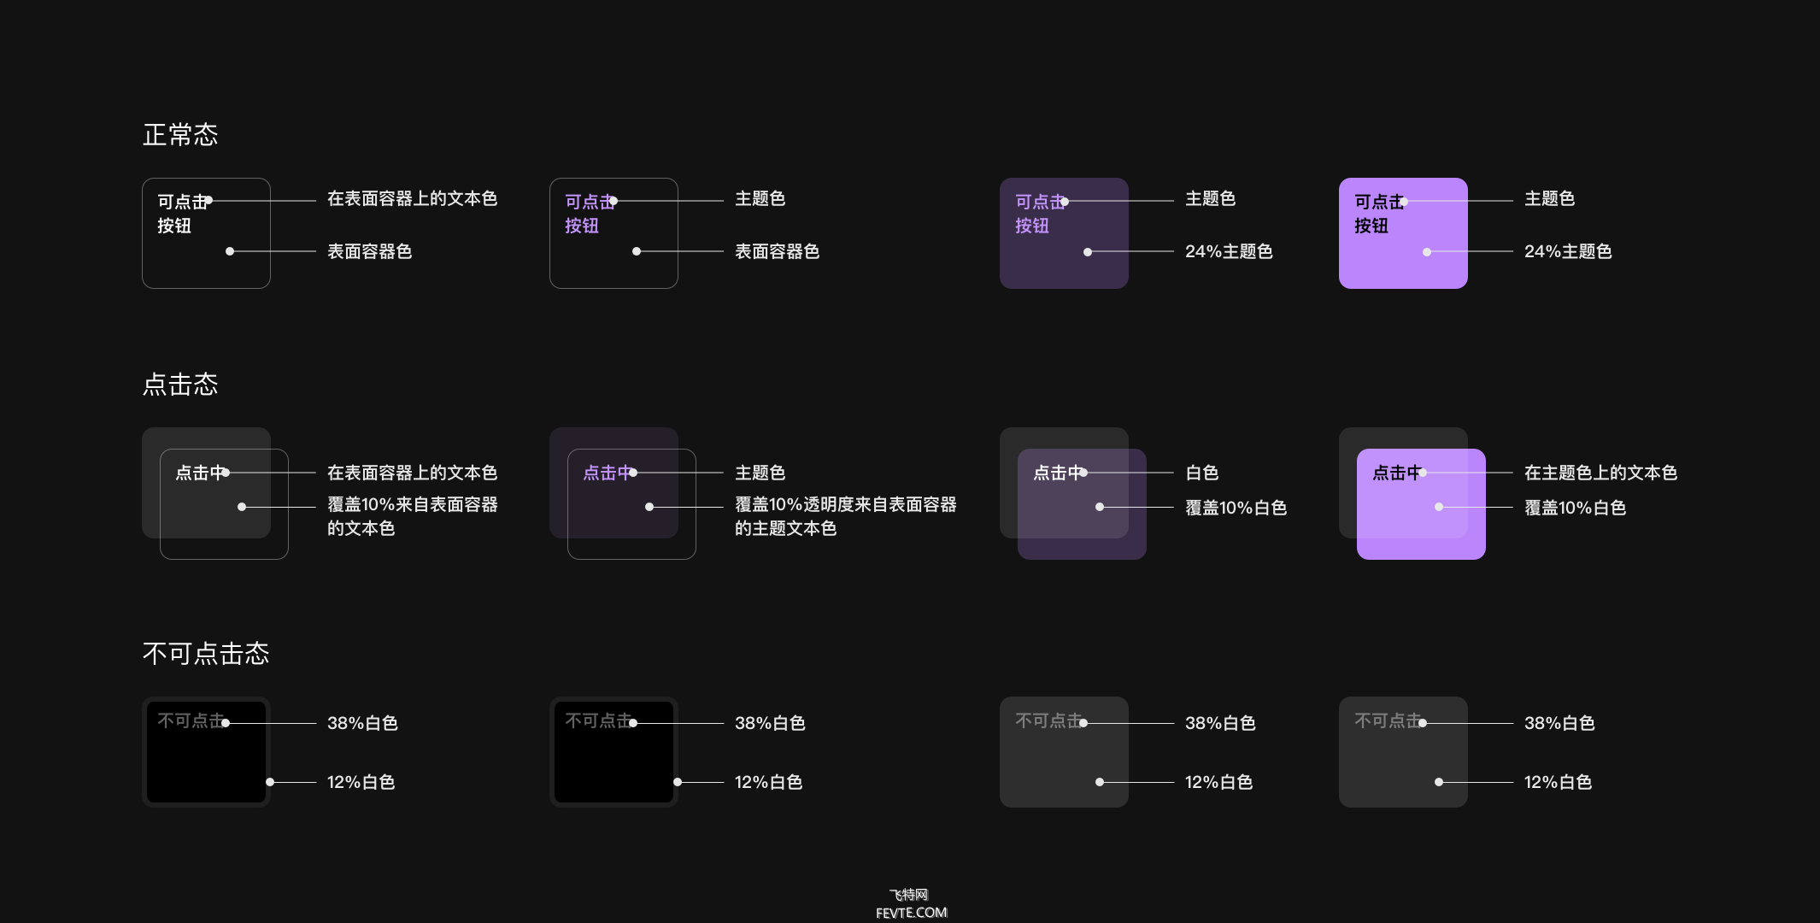Image resolution: width=1820 pixels, height=923 pixels.
Task: Select the 不可点击态 section heading
Action: pyautogui.click(x=206, y=654)
